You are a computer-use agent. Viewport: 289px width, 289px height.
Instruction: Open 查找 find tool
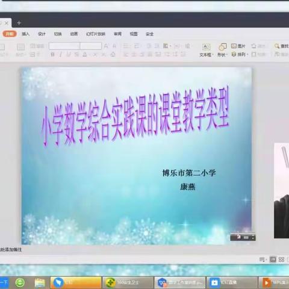281,46
